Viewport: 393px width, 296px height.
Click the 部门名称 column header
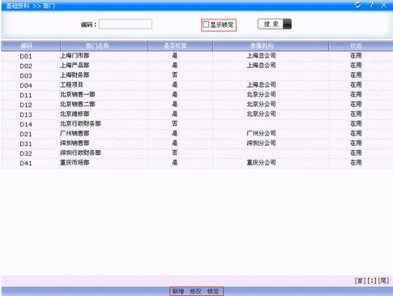tap(105, 45)
